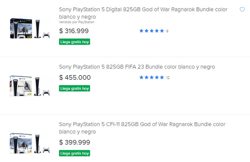
Task: Click the $ 455.000 price
Action: [x=75, y=78]
